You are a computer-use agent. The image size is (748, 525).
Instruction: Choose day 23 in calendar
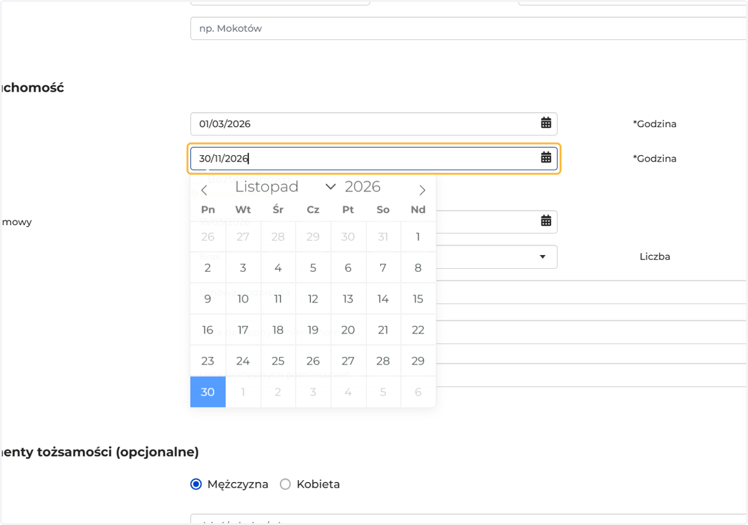208,361
